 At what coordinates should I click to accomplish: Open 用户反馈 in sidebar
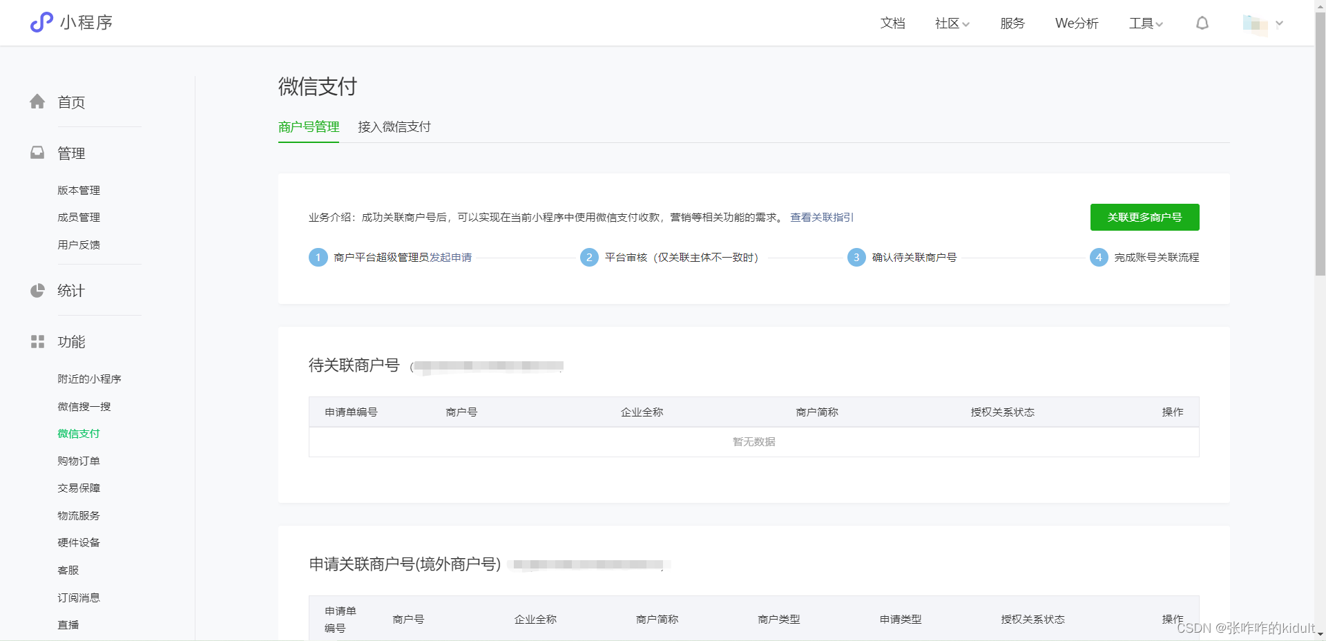coord(79,245)
